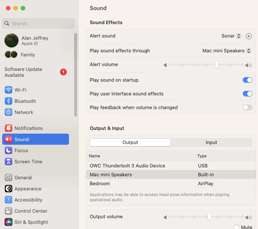Screen dimensions: 258x229
Task: Select the Mac mini Speakers output row
Action: [171, 174]
